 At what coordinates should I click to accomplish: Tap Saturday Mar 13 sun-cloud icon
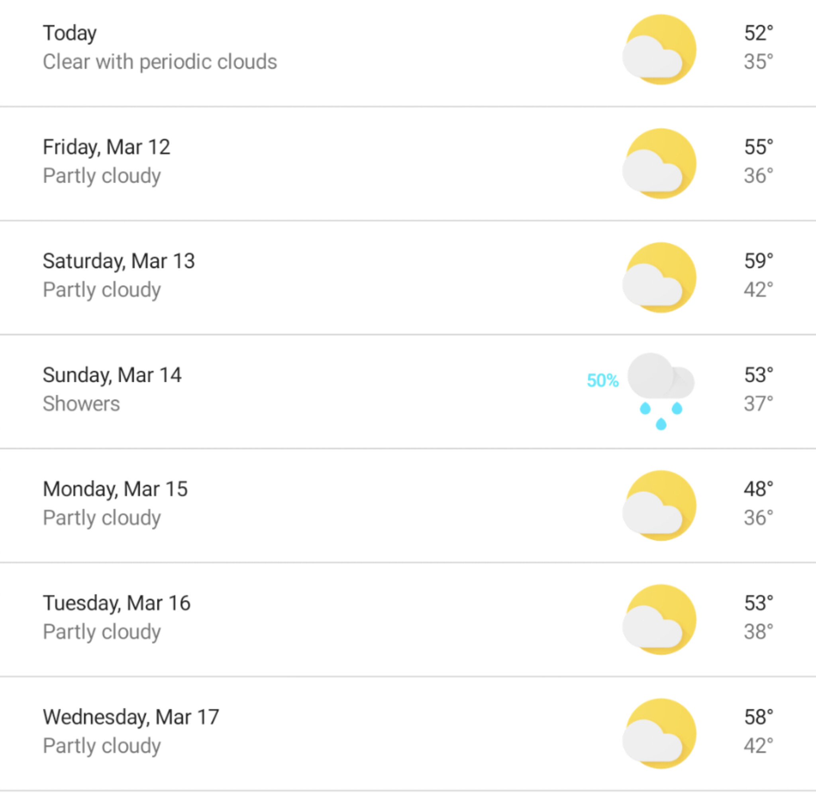pos(659,278)
